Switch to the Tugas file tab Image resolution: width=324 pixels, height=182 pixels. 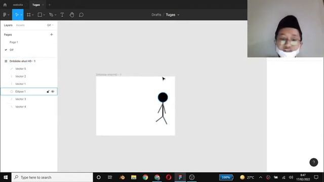pyautogui.click(x=36, y=5)
